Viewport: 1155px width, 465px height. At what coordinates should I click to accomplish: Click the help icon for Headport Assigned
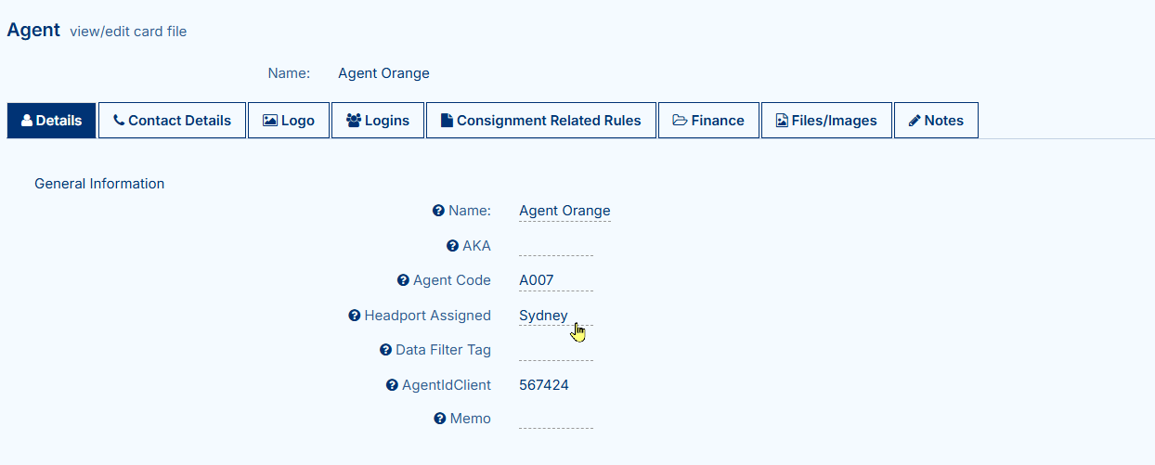point(354,316)
